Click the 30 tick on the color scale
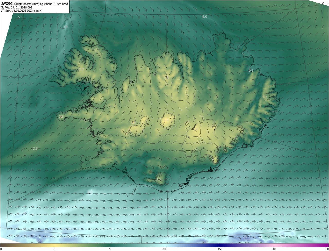This screenshot has width=329, height=251. [274, 249]
